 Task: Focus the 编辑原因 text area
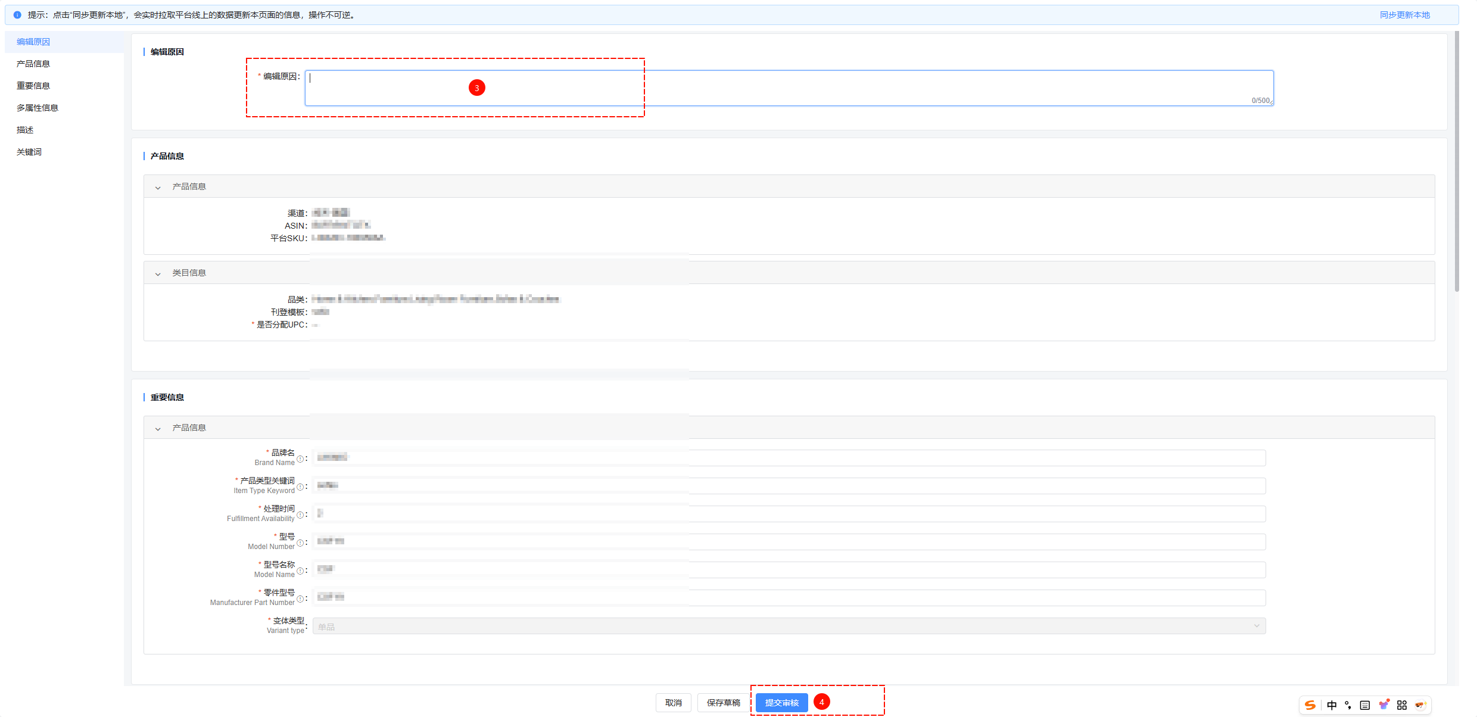tap(789, 88)
